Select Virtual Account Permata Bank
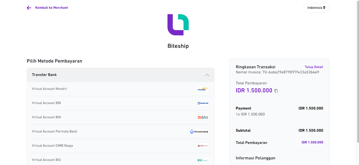Viewport: 359px width, 165px height. tap(121, 132)
